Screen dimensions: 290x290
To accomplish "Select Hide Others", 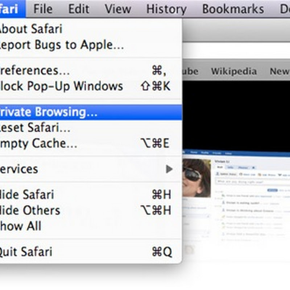I will pos(91,211).
